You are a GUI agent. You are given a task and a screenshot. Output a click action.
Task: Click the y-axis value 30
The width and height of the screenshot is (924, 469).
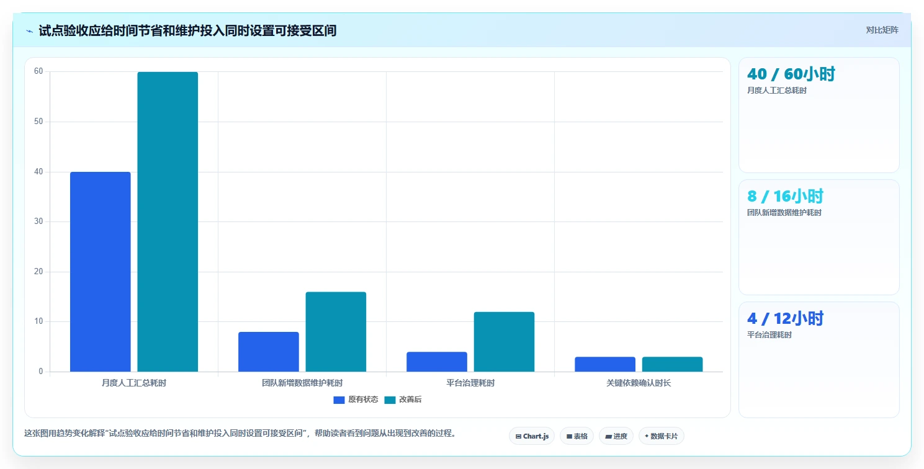(x=38, y=221)
